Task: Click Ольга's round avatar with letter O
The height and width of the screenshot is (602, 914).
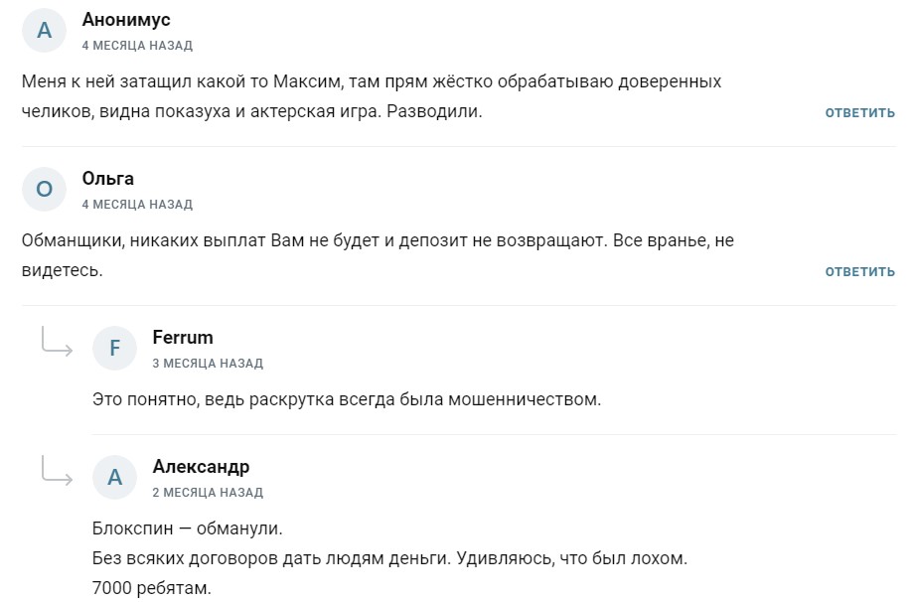Action: [x=44, y=190]
